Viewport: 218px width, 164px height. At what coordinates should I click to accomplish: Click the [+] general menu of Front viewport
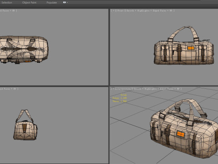[x=113, y=10]
